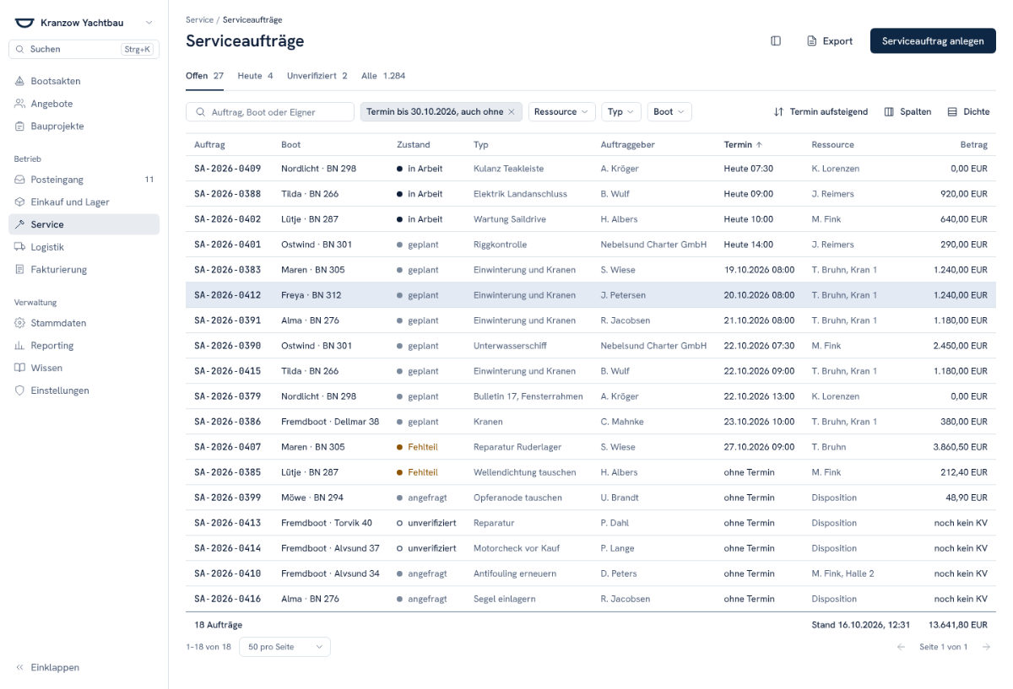Click the Auftrag column header
This screenshot has height=689, width=1013.
(x=209, y=145)
